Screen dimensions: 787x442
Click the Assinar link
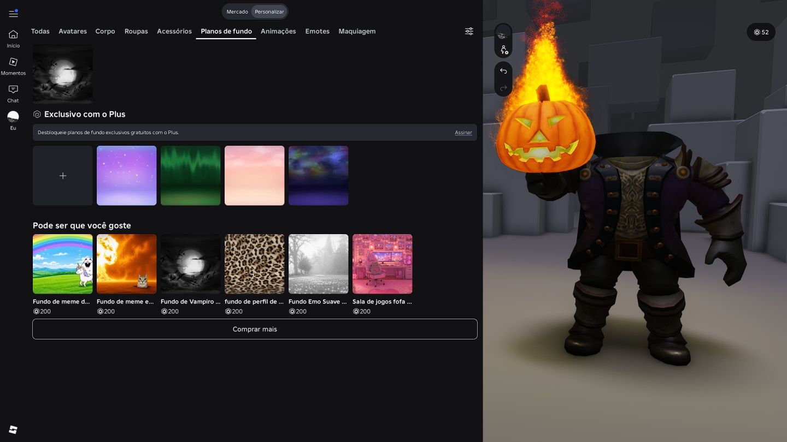pos(463,133)
